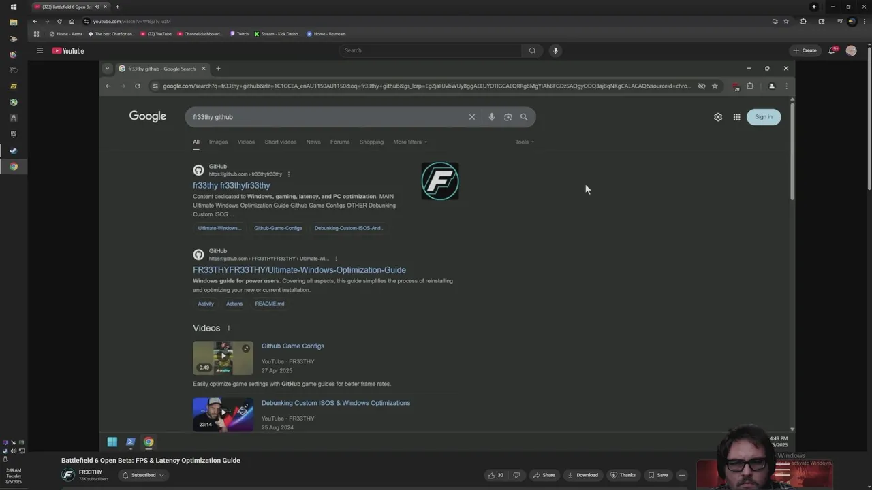
Task: Open the Twitch bookmark in bookmarks bar
Action: 239,34
